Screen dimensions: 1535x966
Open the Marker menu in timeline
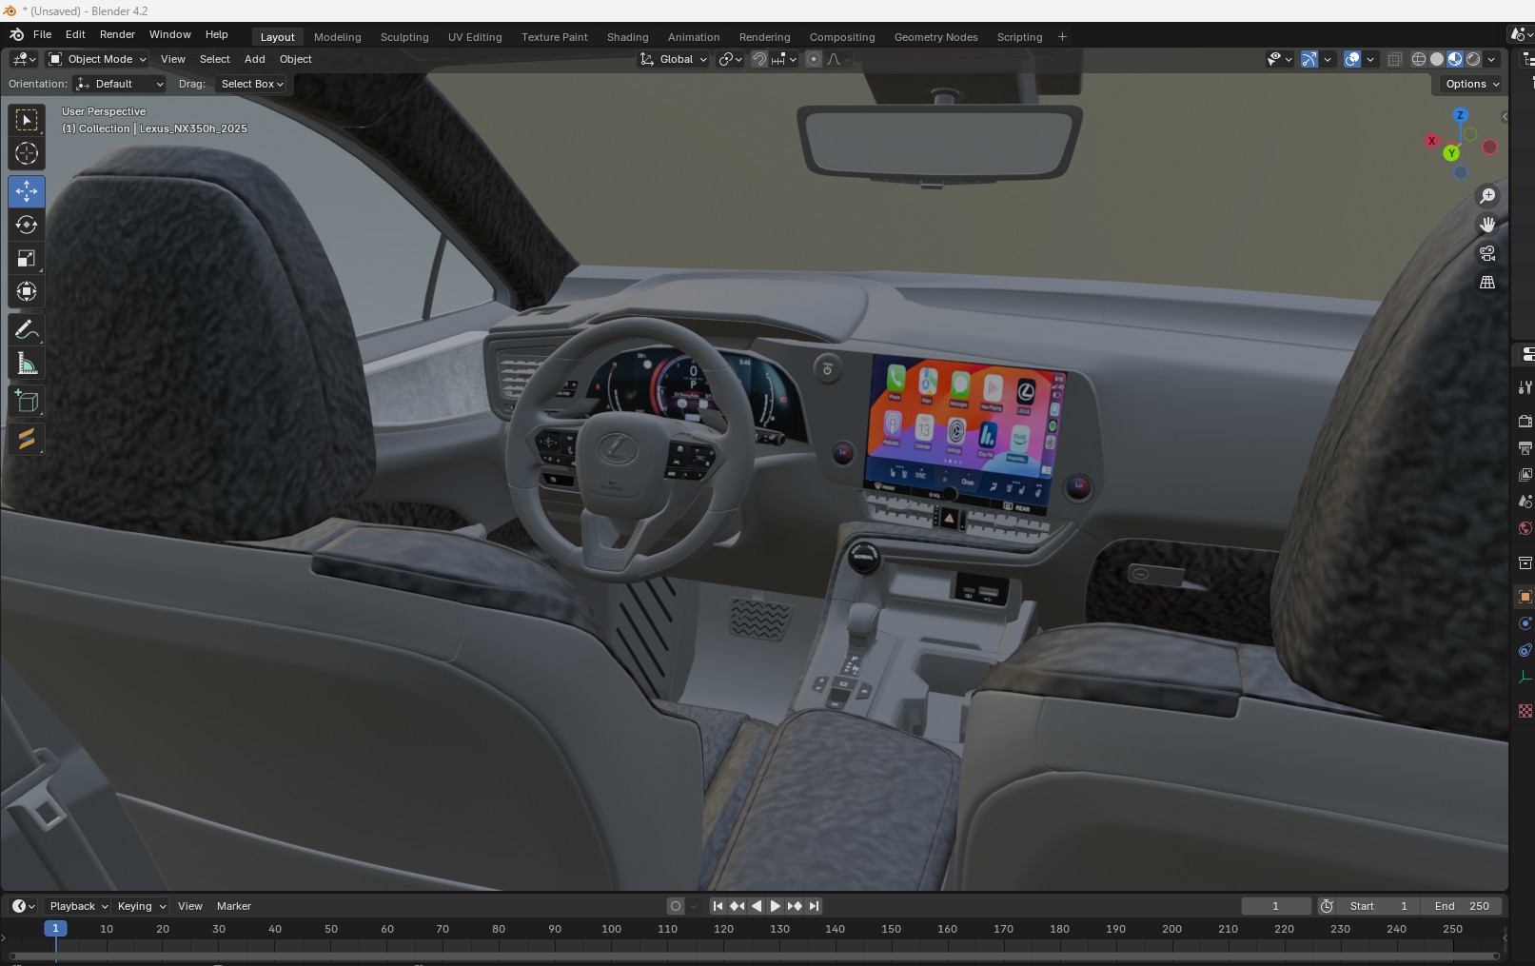coord(233,906)
